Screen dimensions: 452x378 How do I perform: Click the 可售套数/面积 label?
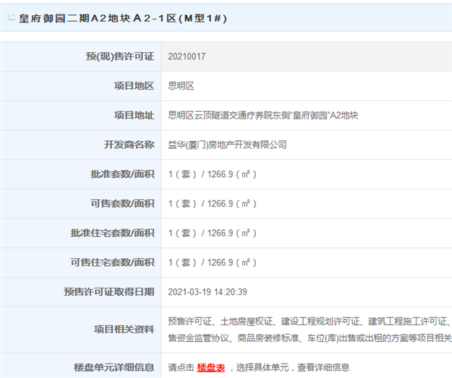122,203
